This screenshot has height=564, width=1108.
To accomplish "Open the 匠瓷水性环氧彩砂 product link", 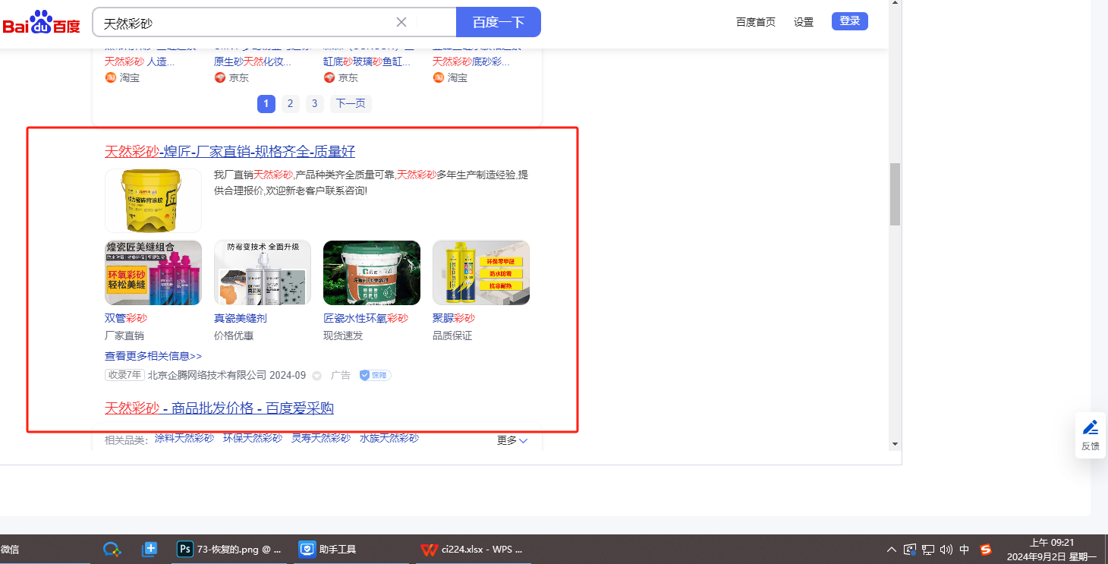I will tap(366, 318).
